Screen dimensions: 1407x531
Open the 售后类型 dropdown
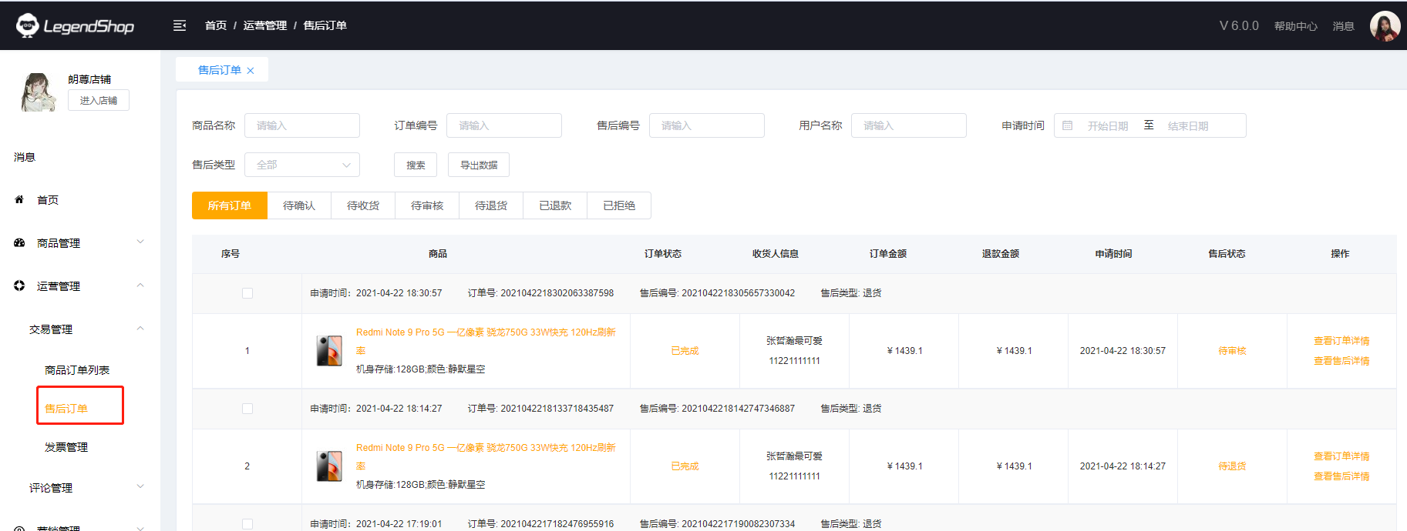[x=302, y=165]
